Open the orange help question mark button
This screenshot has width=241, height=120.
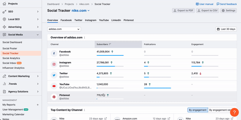[x=234, y=112]
